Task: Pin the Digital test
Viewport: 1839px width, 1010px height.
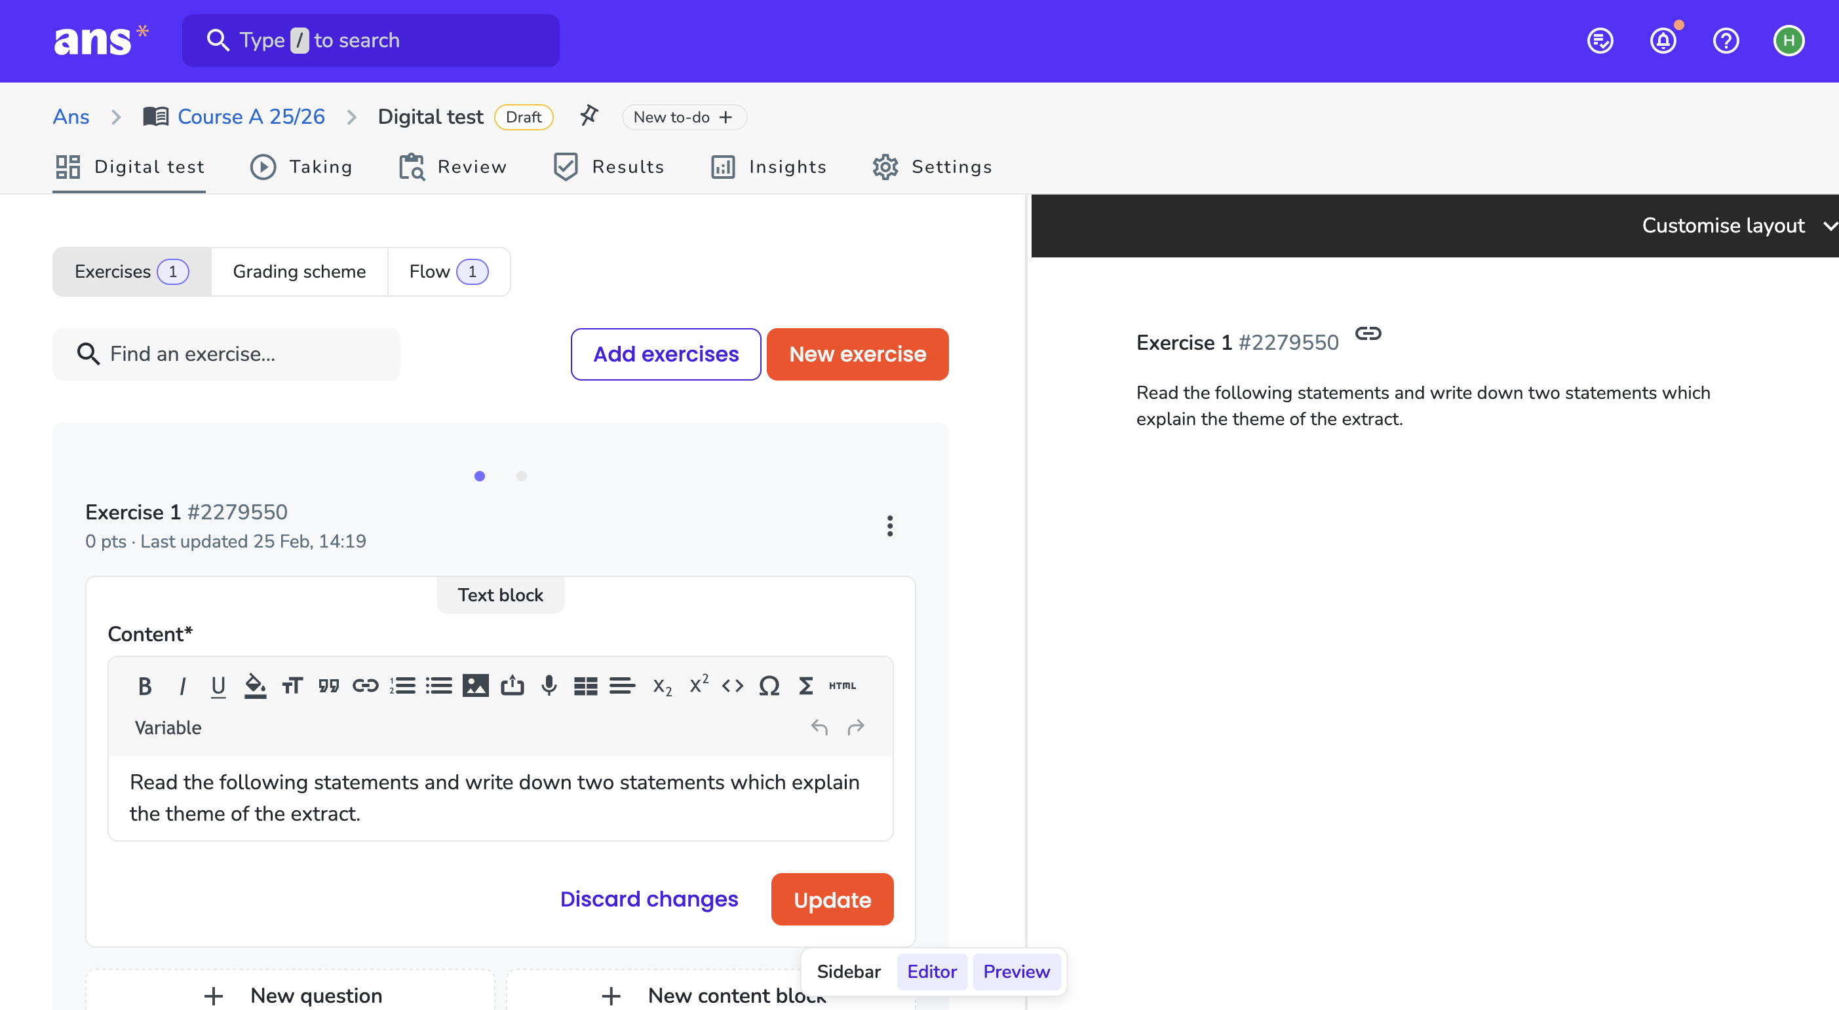Action: pyautogui.click(x=589, y=115)
